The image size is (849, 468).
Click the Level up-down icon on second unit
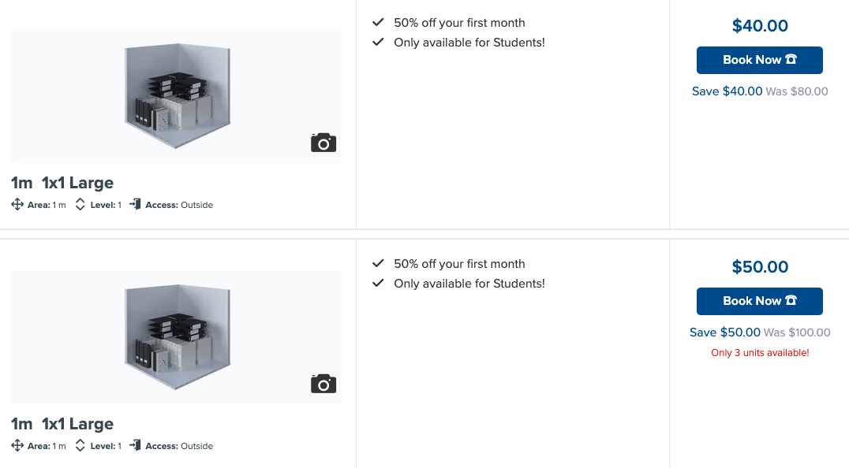[x=80, y=445]
